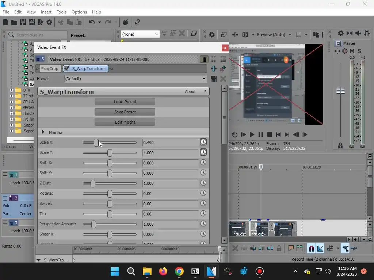Viewport: 374px width, 280px height.
Task: Open the Edit menu
Action: 18,12
